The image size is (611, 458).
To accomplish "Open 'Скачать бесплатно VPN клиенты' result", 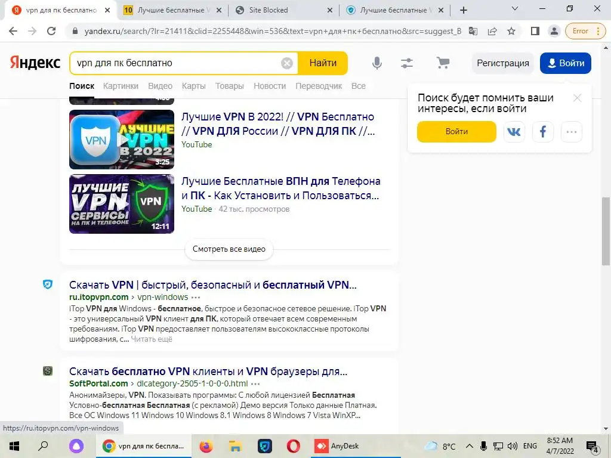I will [x=208, y=371].
